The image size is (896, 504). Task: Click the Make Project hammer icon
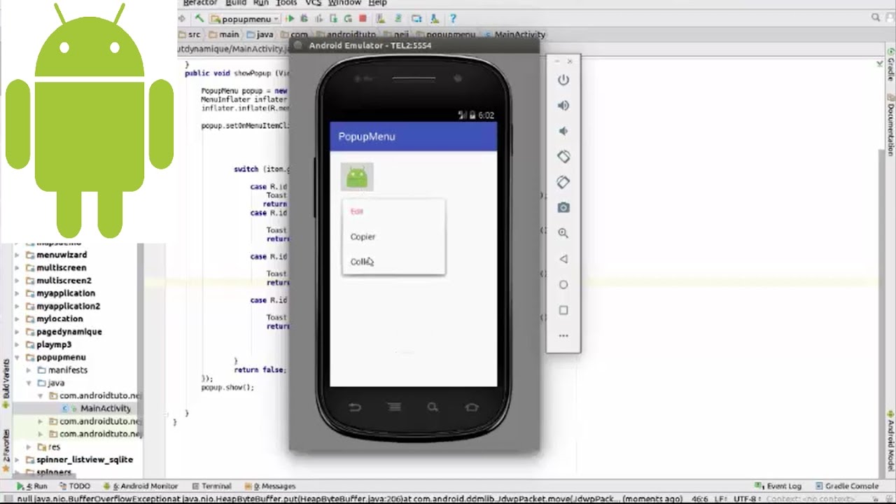tap(199, 19)
